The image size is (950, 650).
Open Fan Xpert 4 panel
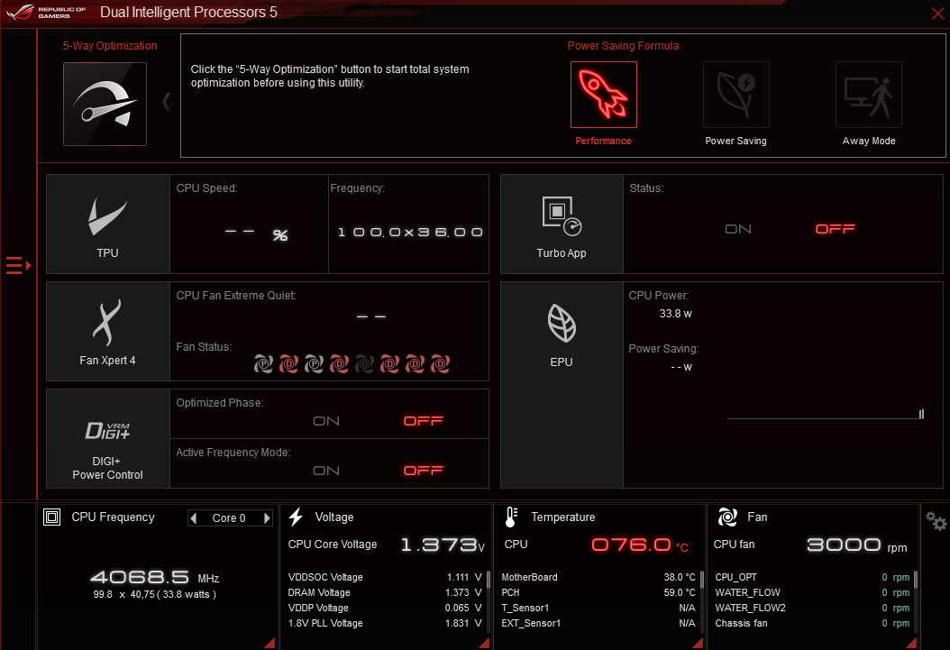[x=107, y=331]
